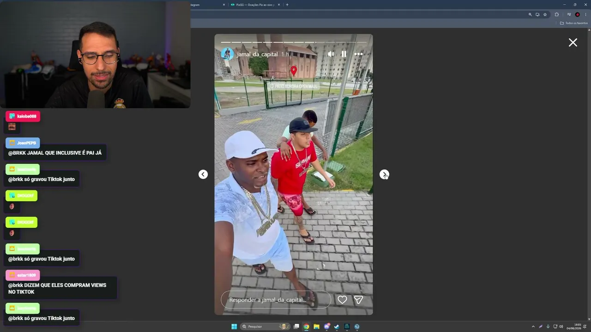Go back to the previous story arrow
Viewport: 591px width, 332px height.
coord(203,174)
